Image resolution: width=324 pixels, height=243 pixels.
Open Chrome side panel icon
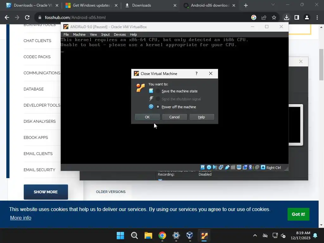[297, 18]
